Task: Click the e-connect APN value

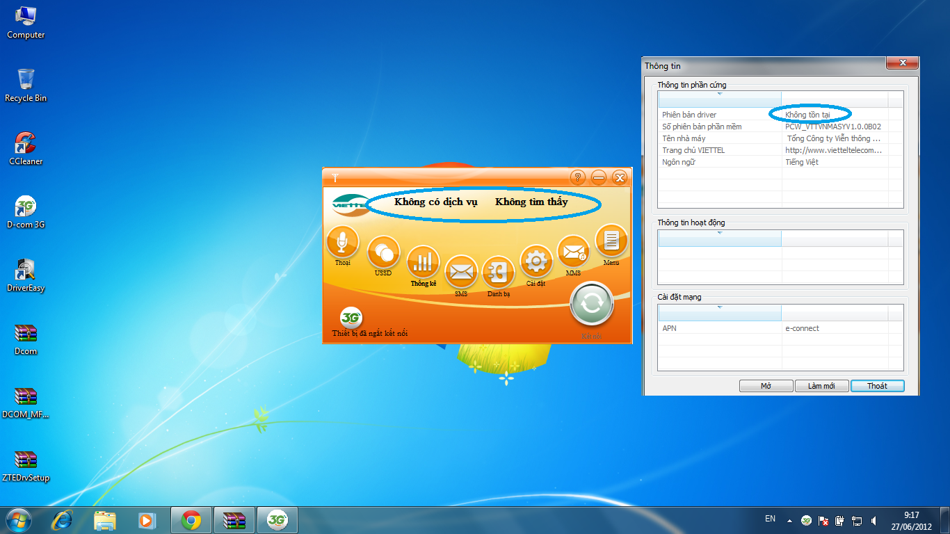Action: pyautogui.click(x=802, y=328)
